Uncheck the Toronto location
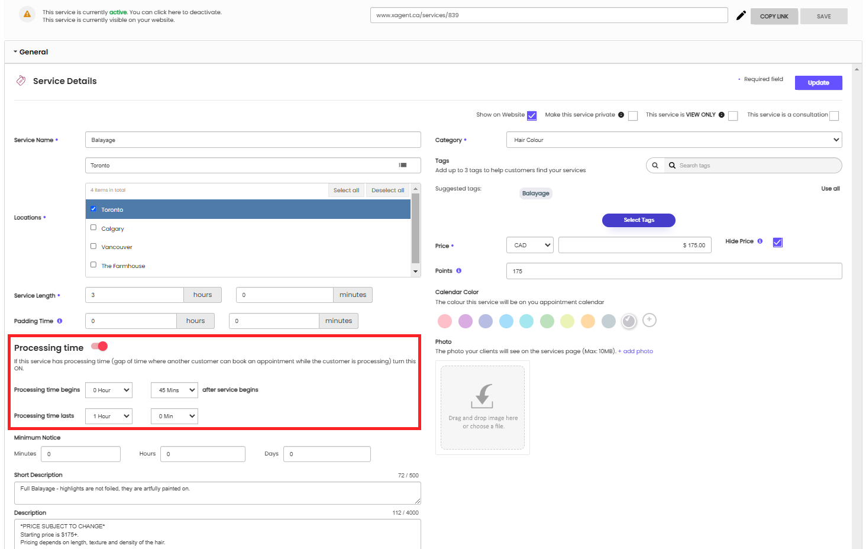Image resolution: width=866 pixels, height=549 pixels. [x=93, y=209]
